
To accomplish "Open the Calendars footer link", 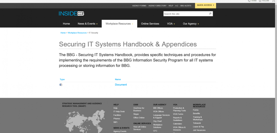I will click(177, 124).
